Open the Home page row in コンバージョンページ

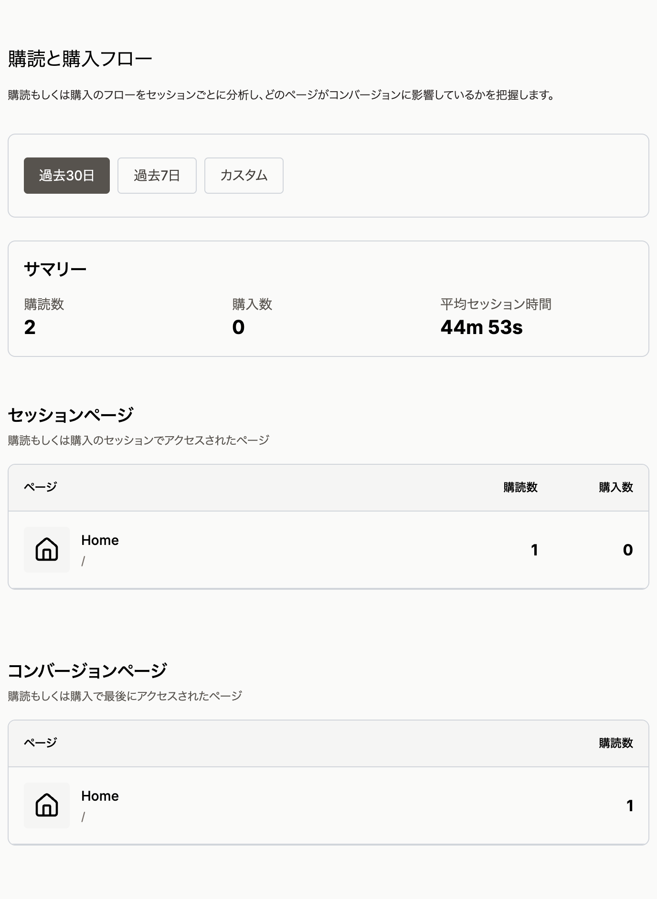coord(328,805)
